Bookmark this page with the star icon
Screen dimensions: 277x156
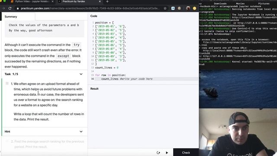pos(165,8)
